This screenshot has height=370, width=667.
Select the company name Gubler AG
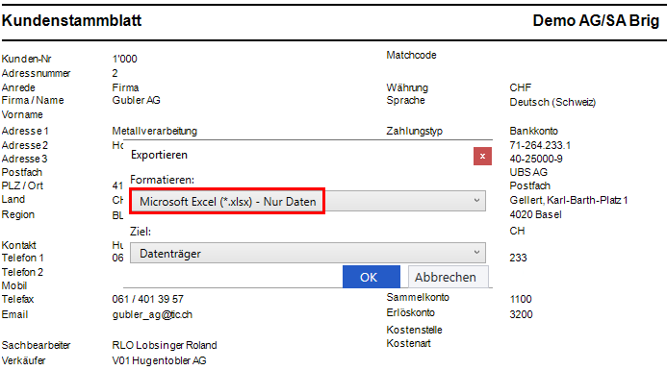pos(136,100)
